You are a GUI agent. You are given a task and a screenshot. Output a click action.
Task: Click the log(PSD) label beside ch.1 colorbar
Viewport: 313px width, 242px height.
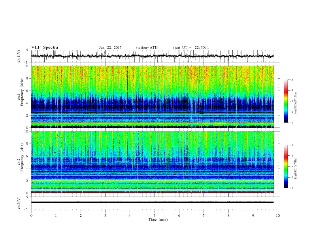coord(296,103)
